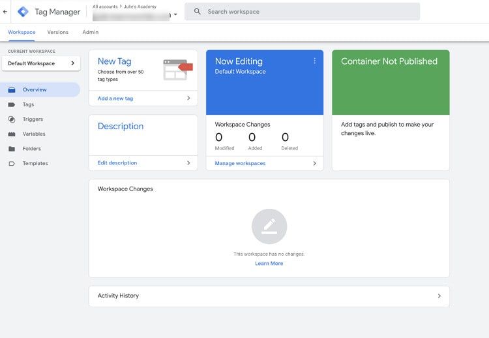
Task: Open the Overview sidebar icon
Action: (x=12, y=90)
